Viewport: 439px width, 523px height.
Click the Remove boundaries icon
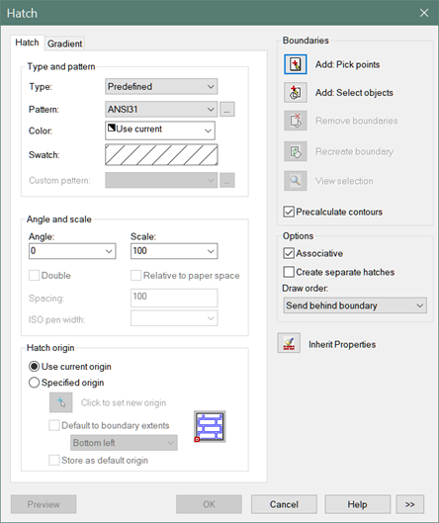pyautogui.click(x=296, y=121)
